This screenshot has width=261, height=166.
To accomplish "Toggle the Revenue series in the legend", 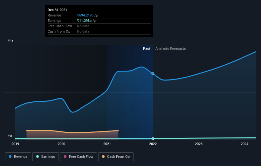I will 18,156.
